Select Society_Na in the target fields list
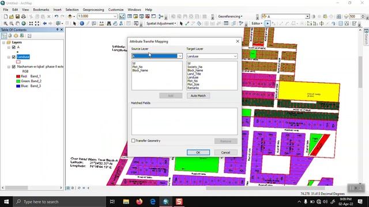 point(195,67)
